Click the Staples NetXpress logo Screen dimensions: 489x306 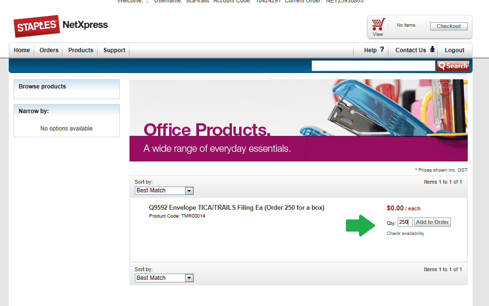click(61, 26)
